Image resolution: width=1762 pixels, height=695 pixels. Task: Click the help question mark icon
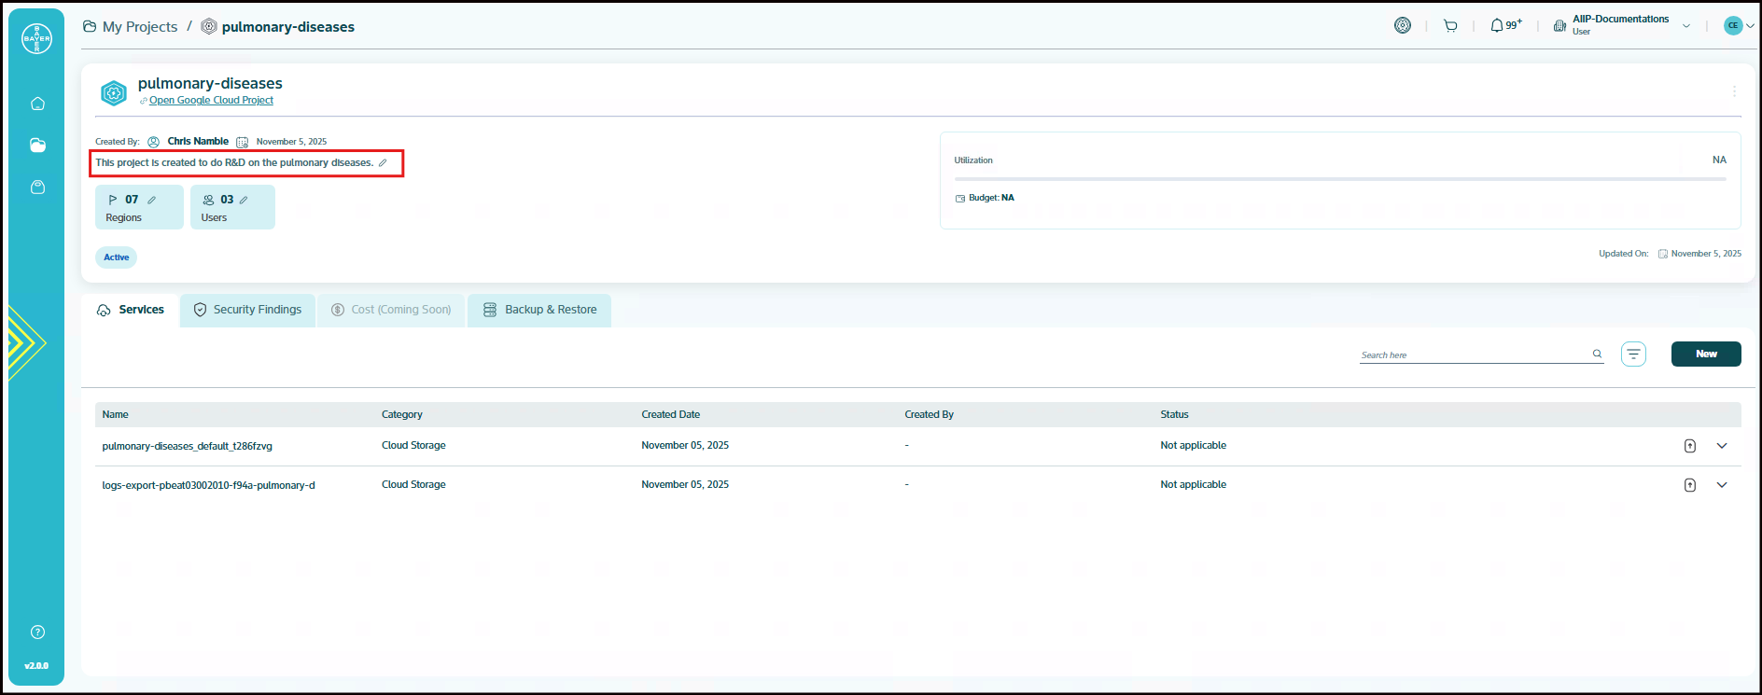(x=37, y=632)
